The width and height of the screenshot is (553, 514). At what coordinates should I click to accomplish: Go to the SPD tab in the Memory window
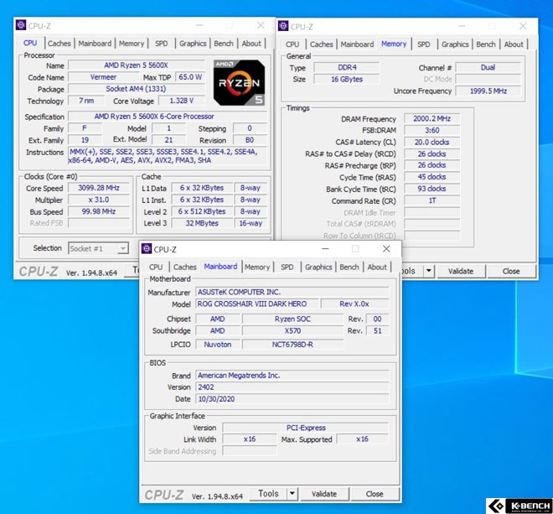(424, 44)
